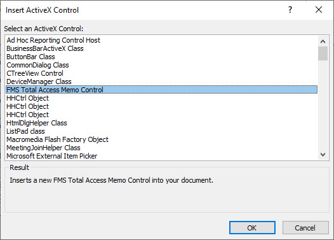This screenshot has width=334, height=240.
Task: Click the scroll up arrow in list
Action: 323,41
